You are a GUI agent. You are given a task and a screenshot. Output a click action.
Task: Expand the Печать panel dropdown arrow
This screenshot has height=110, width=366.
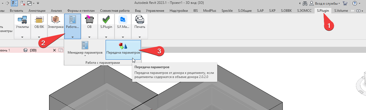click(x=140, y=37)
